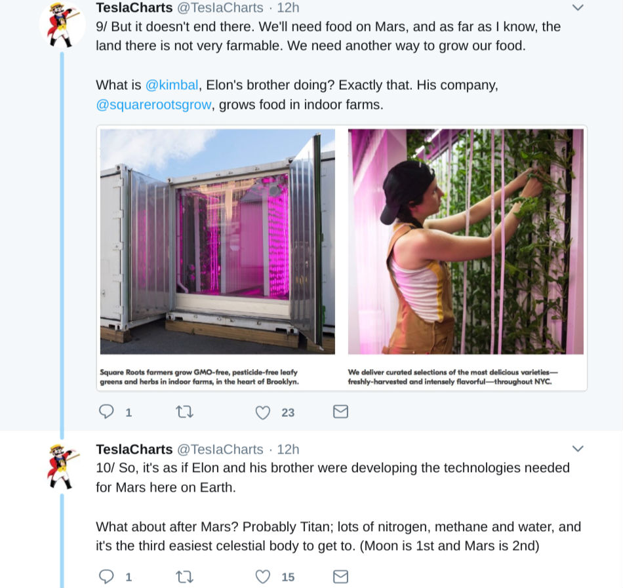The width and height of the screenshot is (623, 588).
Task: Click TeslaCharts avatar on tweet 10
Action: (62, 467)
